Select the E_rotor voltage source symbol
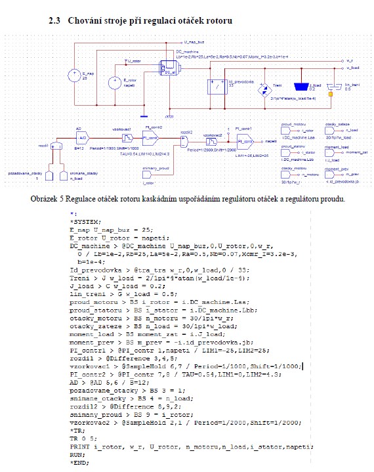Screen dimensions: 374x472 pos(115,83)
